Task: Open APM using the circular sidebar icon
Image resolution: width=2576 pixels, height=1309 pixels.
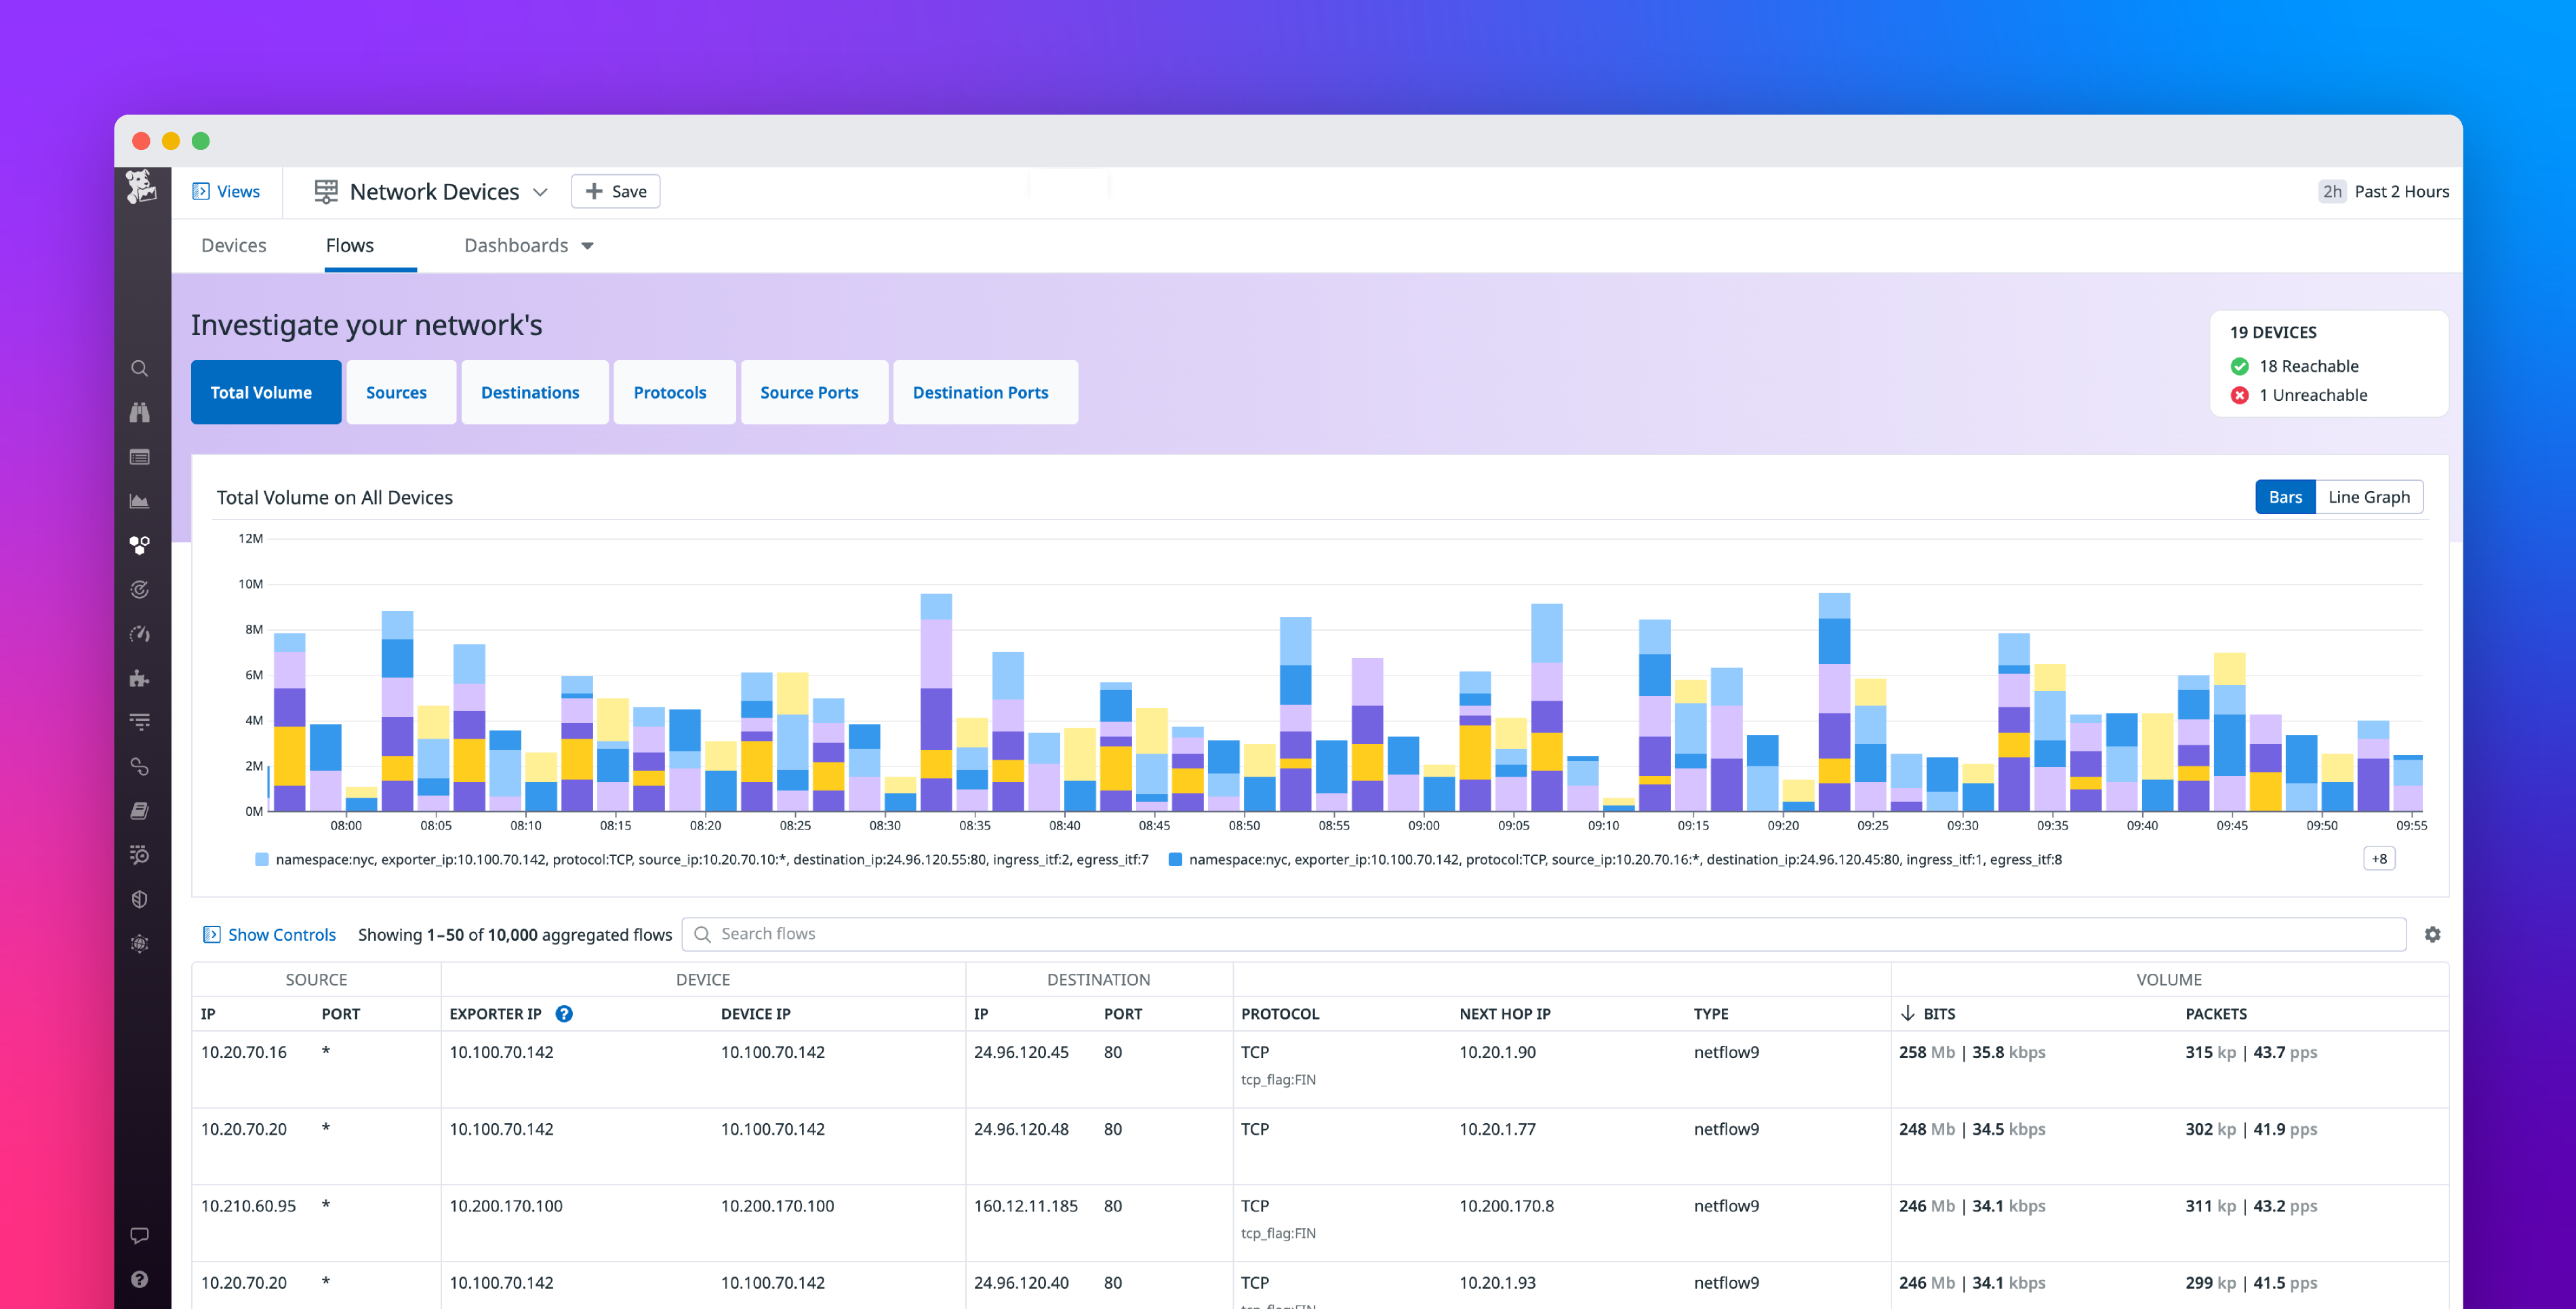Action: click(x=140, y=589)
